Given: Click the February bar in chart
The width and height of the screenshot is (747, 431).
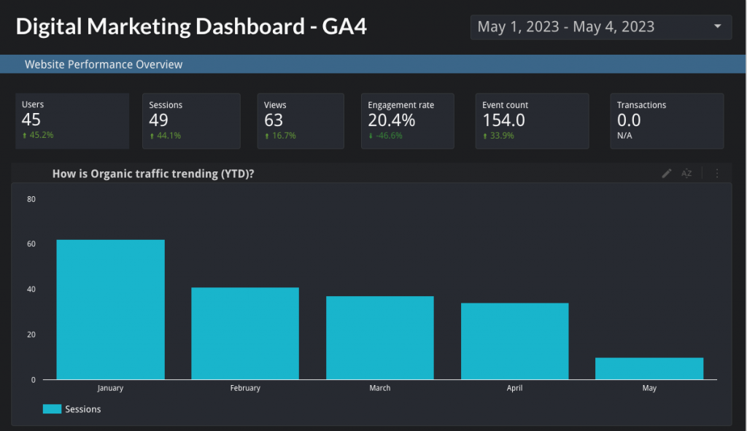Looking at the screenshot, I should click(245, 333).
